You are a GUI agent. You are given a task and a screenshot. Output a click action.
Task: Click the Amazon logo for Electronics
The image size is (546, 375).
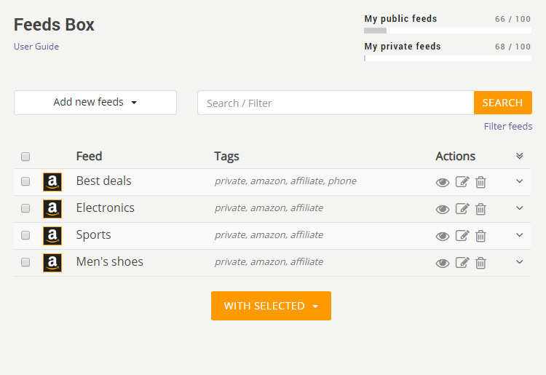pos(52,209)
